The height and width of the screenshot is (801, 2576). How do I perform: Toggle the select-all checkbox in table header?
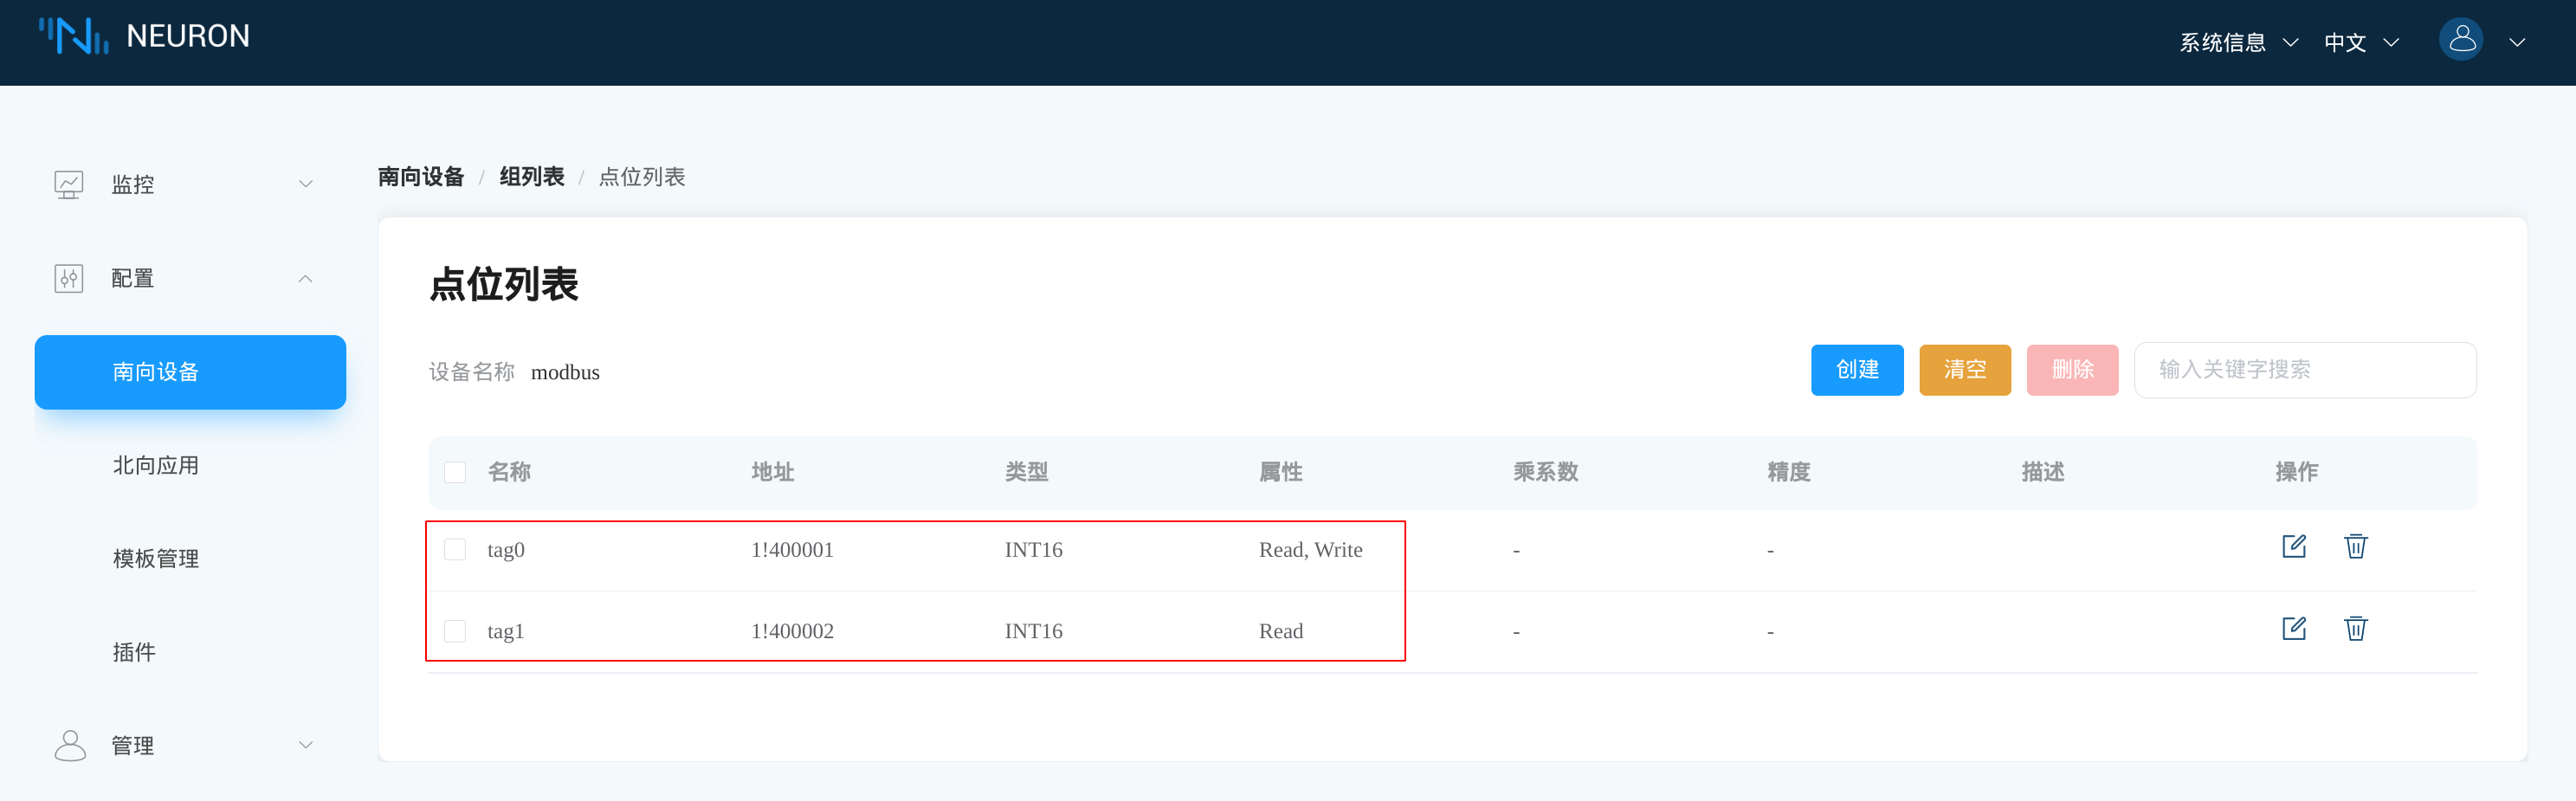455,472
